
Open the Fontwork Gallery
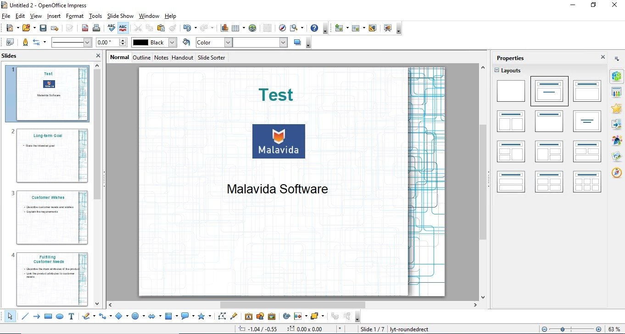coord(248,316)
